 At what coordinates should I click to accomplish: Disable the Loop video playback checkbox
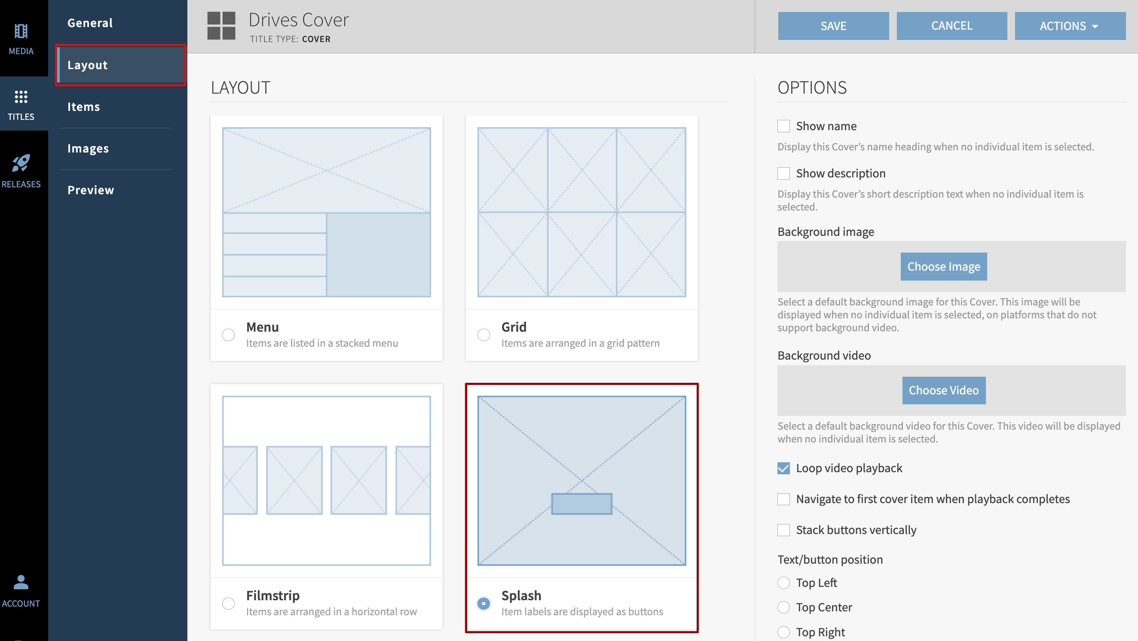pyautogui.click(x=783, y=468)
